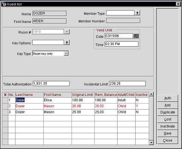The image size is (182, 149).
Task: Click the Inactive Y cell in row 2
Action: pyautogui.click(x=142, y=106)
